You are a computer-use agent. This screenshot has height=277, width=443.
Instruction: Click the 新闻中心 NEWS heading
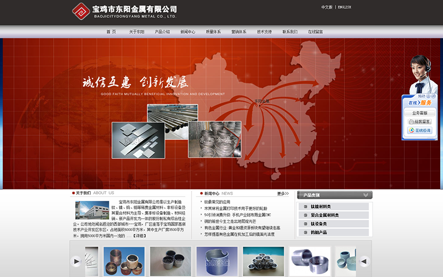point(219,193)
